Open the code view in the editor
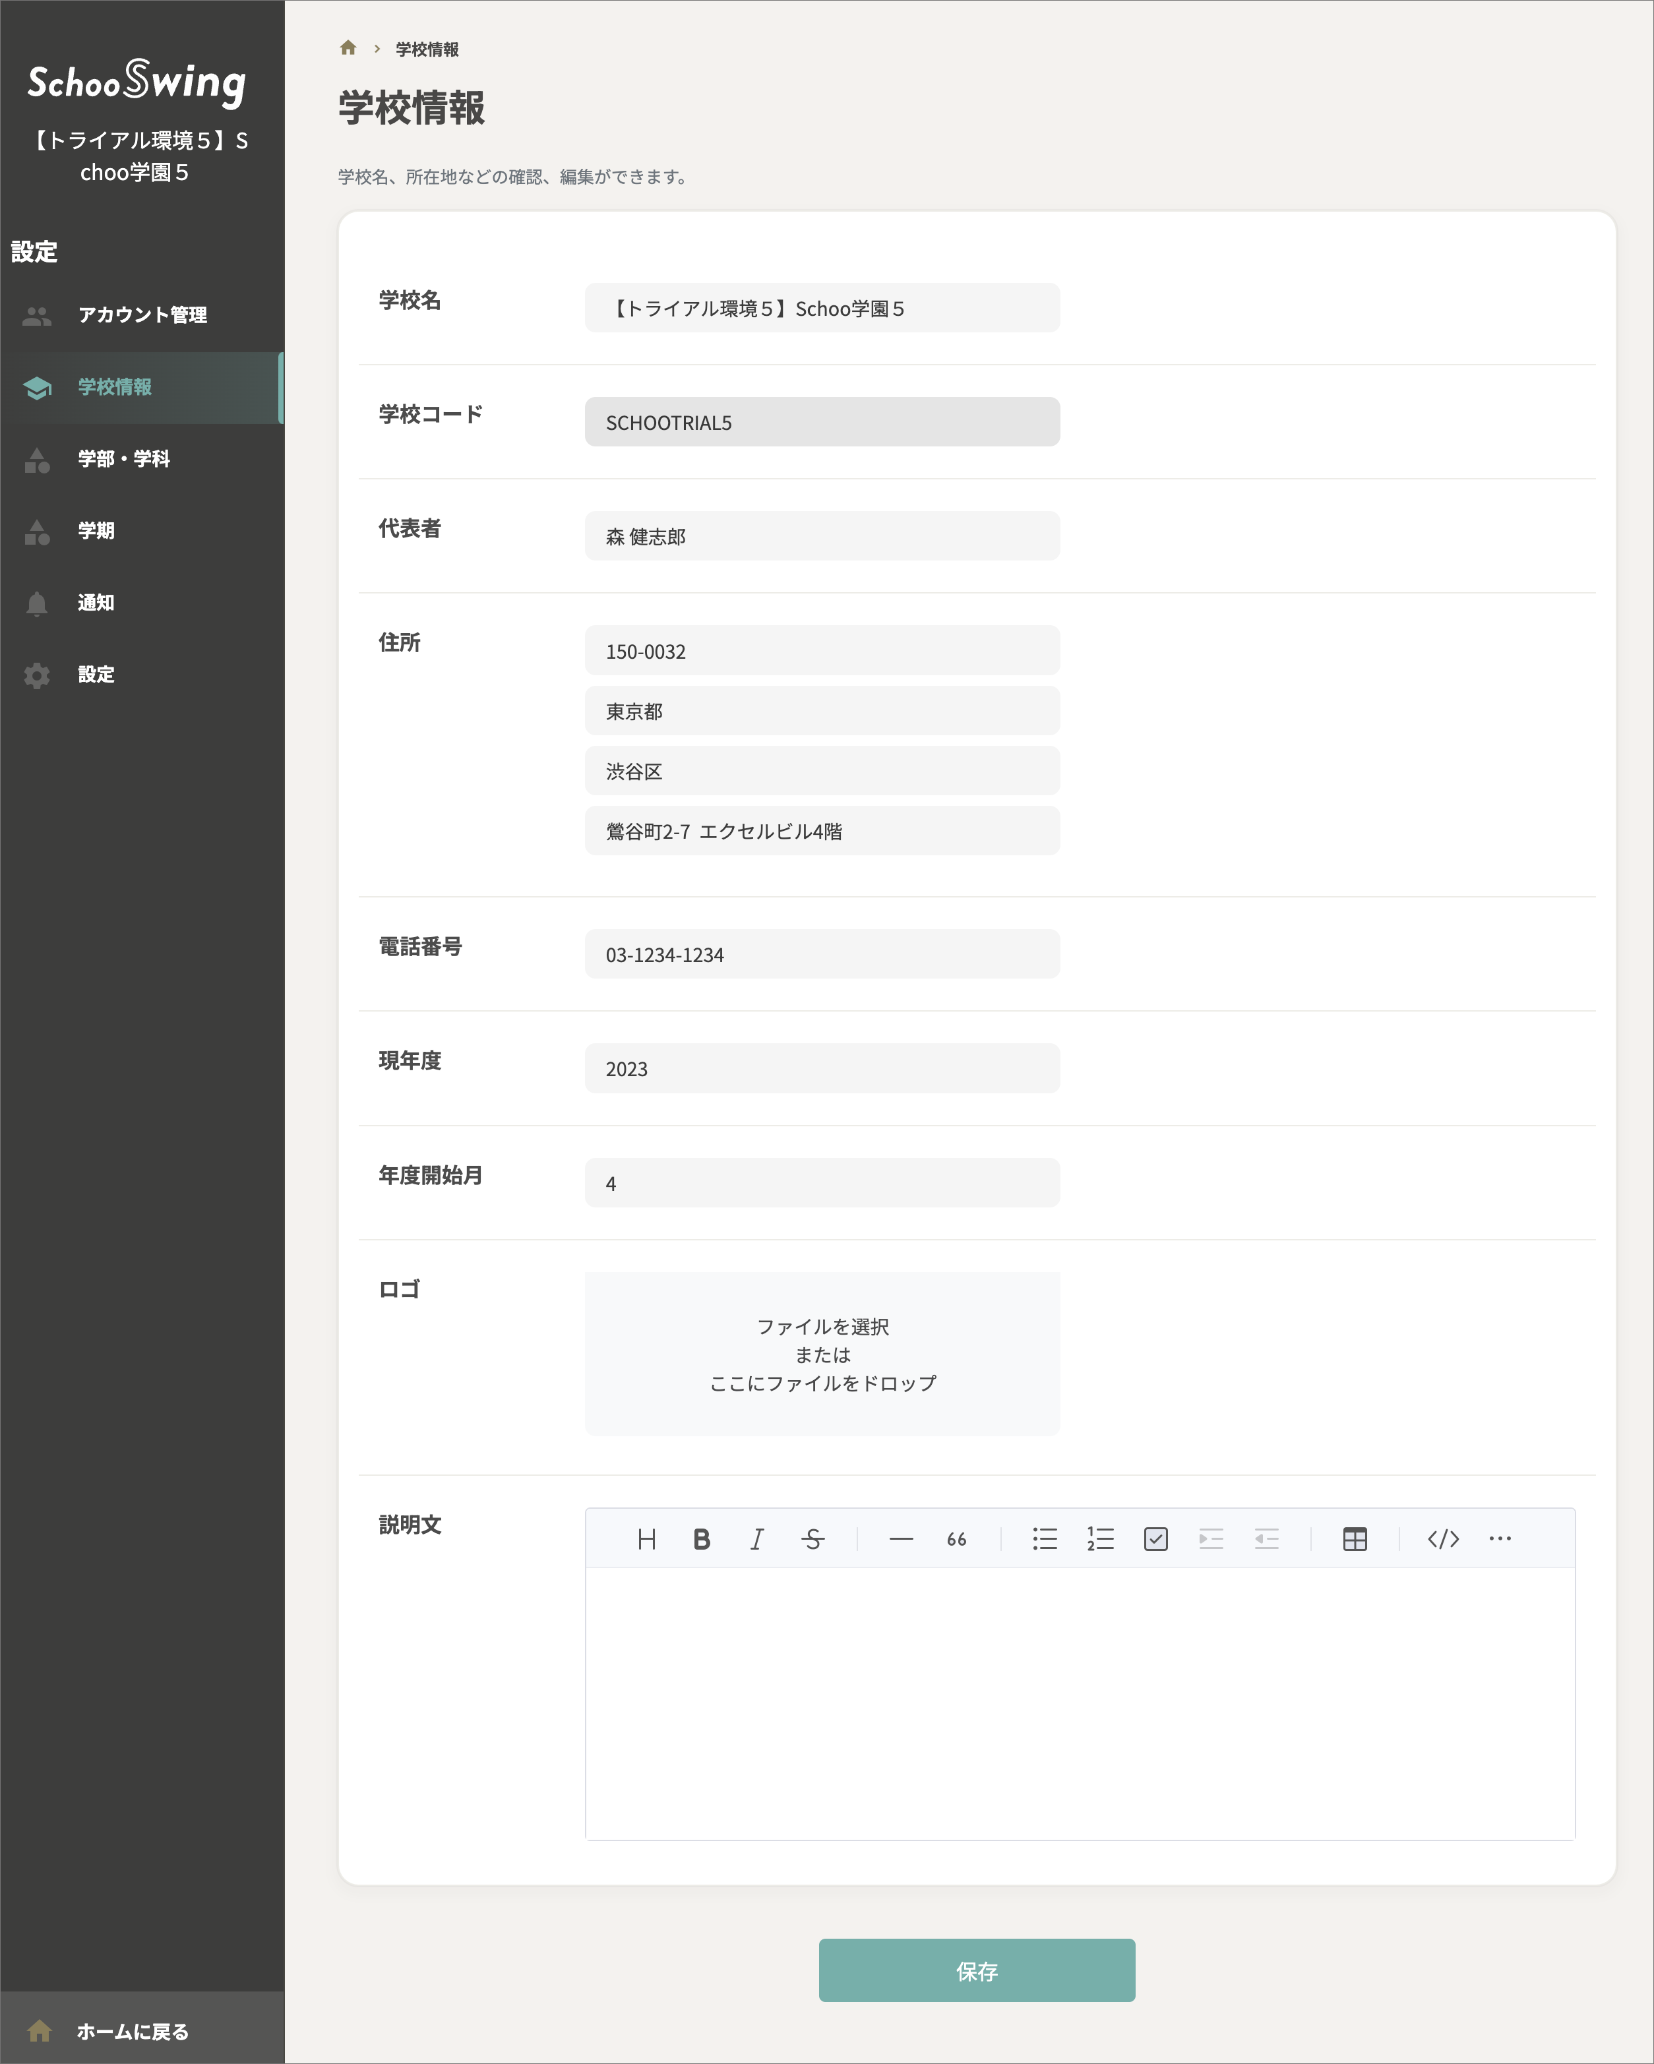Image resolution: width=1654 pixels, height=2064 pixels. [1442, 1538]
